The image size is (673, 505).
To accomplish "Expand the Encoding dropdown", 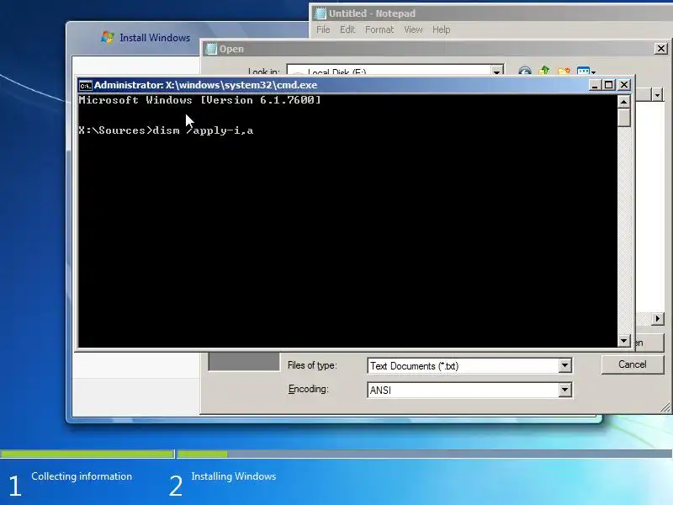I will coord(564,390).
